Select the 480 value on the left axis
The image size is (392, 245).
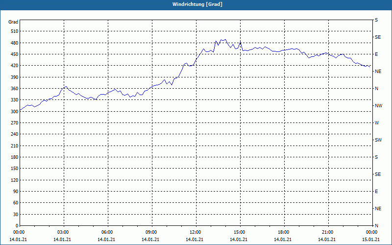pyautogui.click(x=15, y=43)
